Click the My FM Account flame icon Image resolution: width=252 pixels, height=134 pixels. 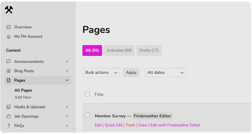click(8, 37)
